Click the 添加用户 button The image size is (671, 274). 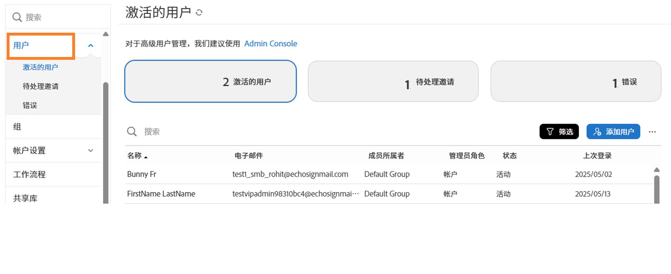coord(614,132)
